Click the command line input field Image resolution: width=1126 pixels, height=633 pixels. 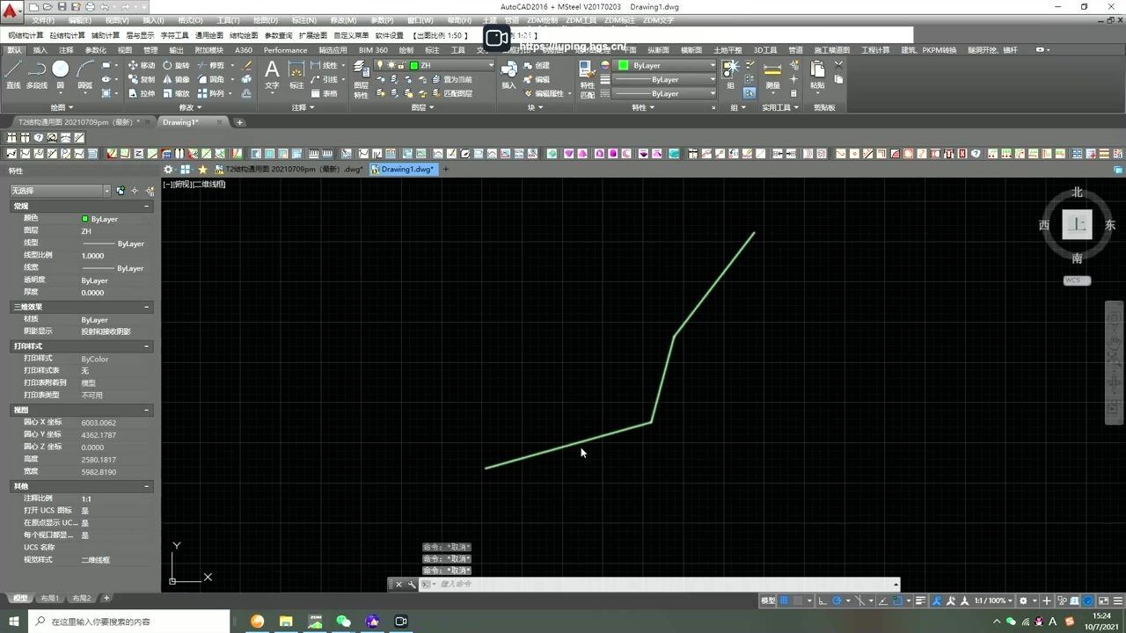pos(660,584)
